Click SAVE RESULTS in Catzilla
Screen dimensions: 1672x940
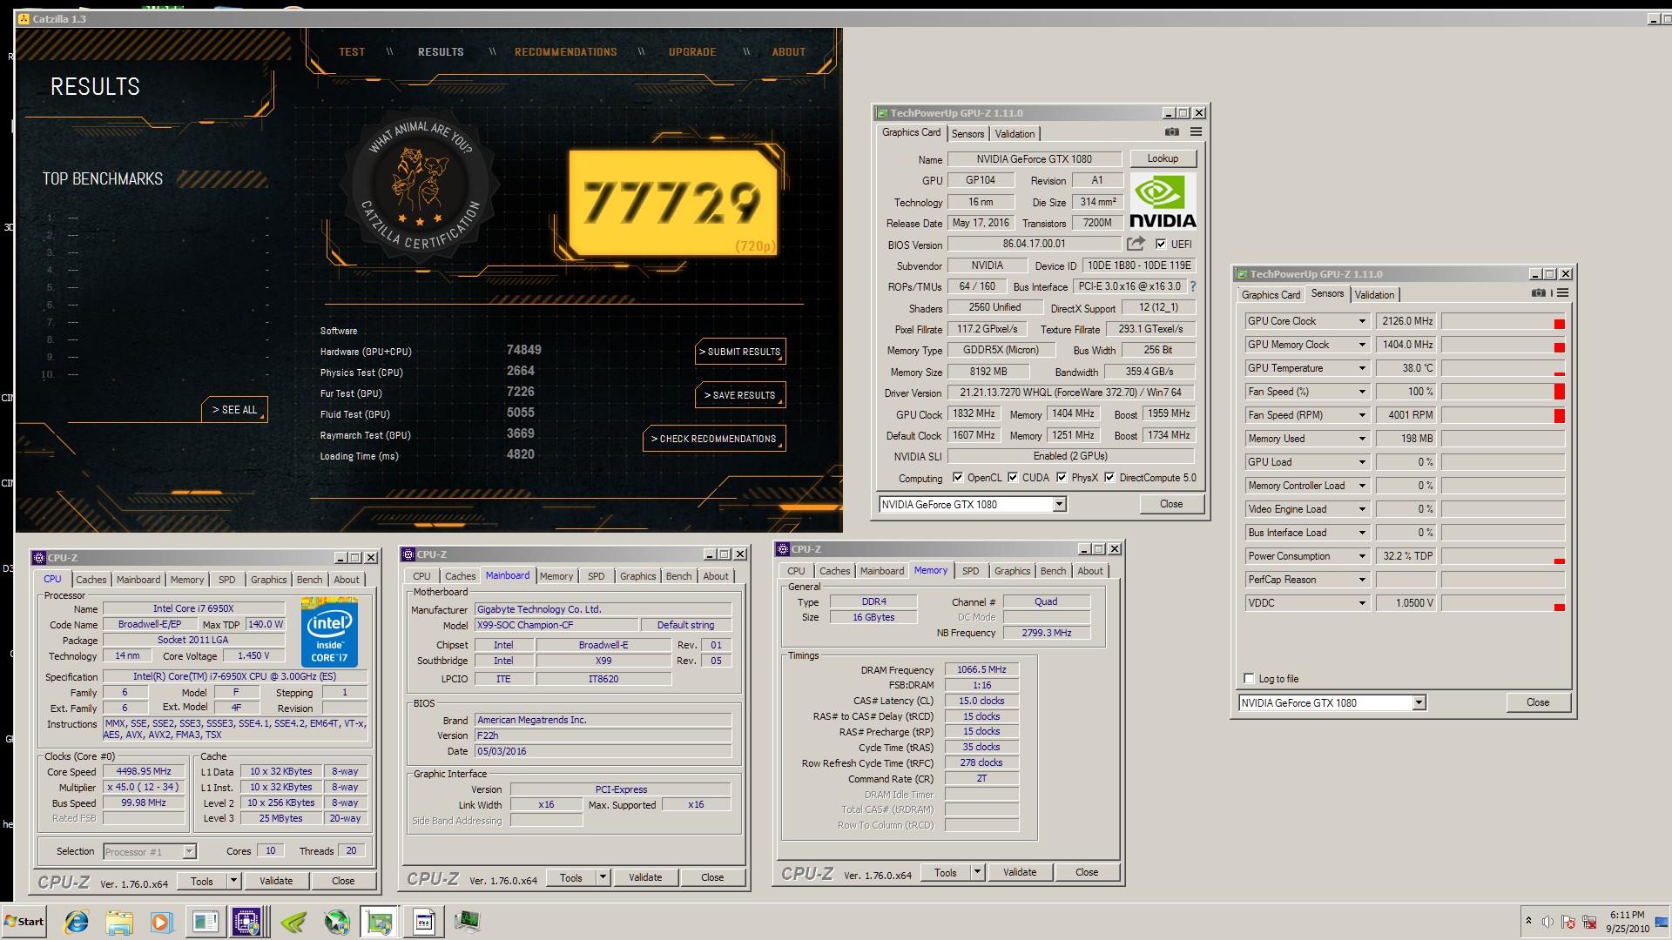tap(740, 395)
